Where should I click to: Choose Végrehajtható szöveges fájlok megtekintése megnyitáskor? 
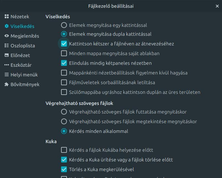pos(64,122)
